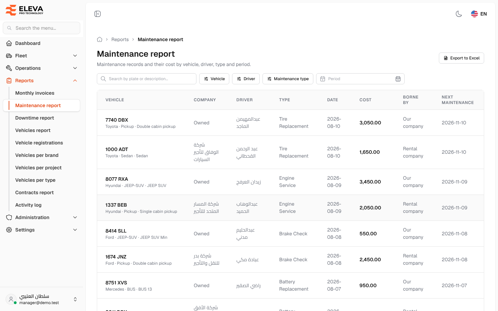Open Vehicles per brand report
This screenshot has height=311, width=498.
click(x=37, y=155)
